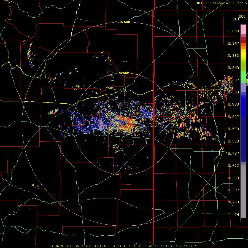The image size is (248, 248).
Task: Select the 0.947 scale value
Action: click(x=233, y=43)
